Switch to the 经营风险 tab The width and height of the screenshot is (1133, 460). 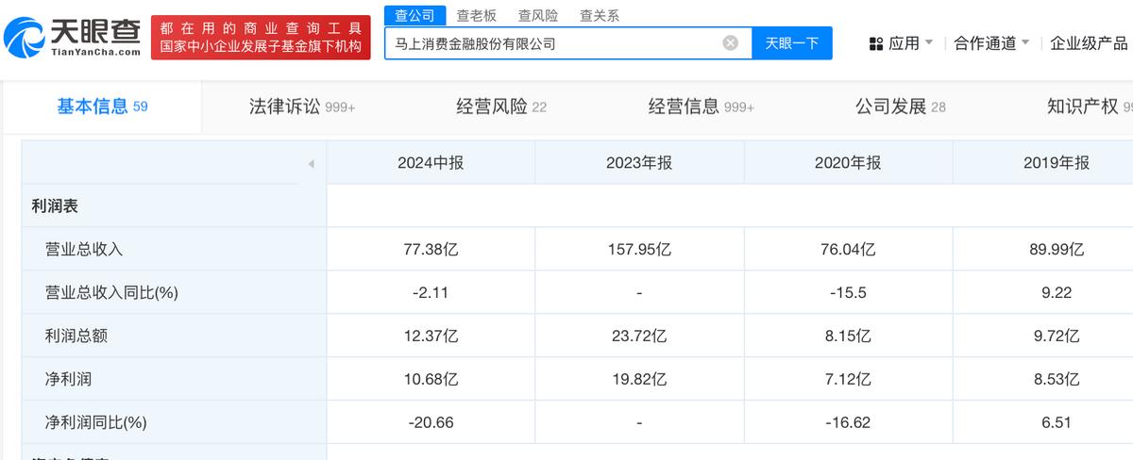[501, 107]
